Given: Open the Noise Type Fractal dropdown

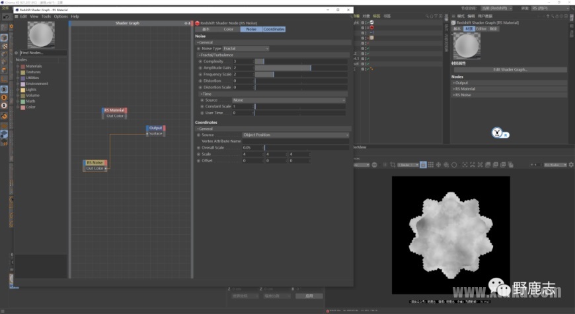Looking at the screenshot, I should point(246,49).
